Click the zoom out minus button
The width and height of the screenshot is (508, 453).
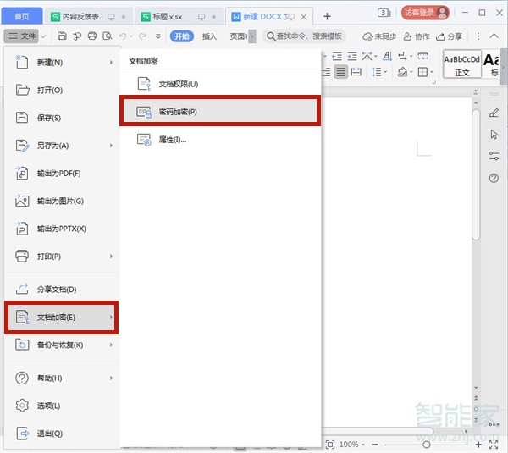375,445
